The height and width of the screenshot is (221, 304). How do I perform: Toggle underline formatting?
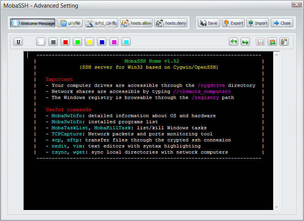point(18,42)
